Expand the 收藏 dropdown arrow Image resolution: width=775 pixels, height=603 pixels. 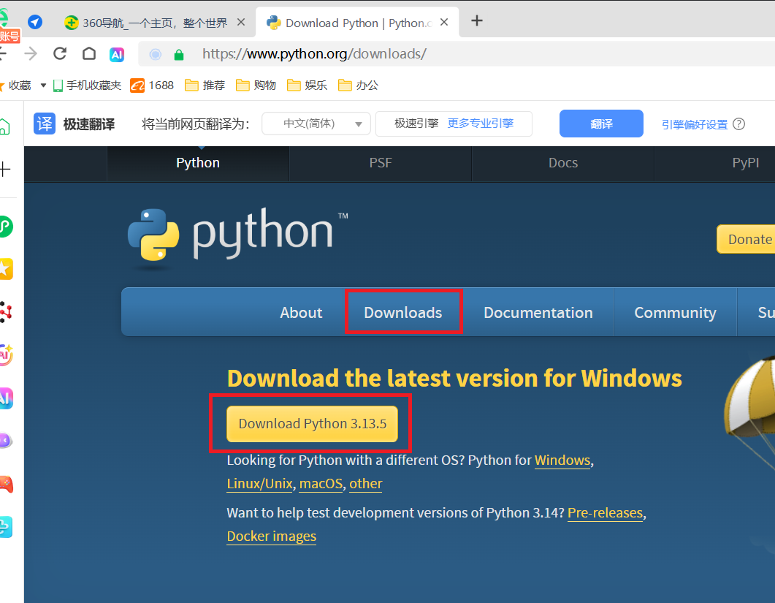pos(44,86)
